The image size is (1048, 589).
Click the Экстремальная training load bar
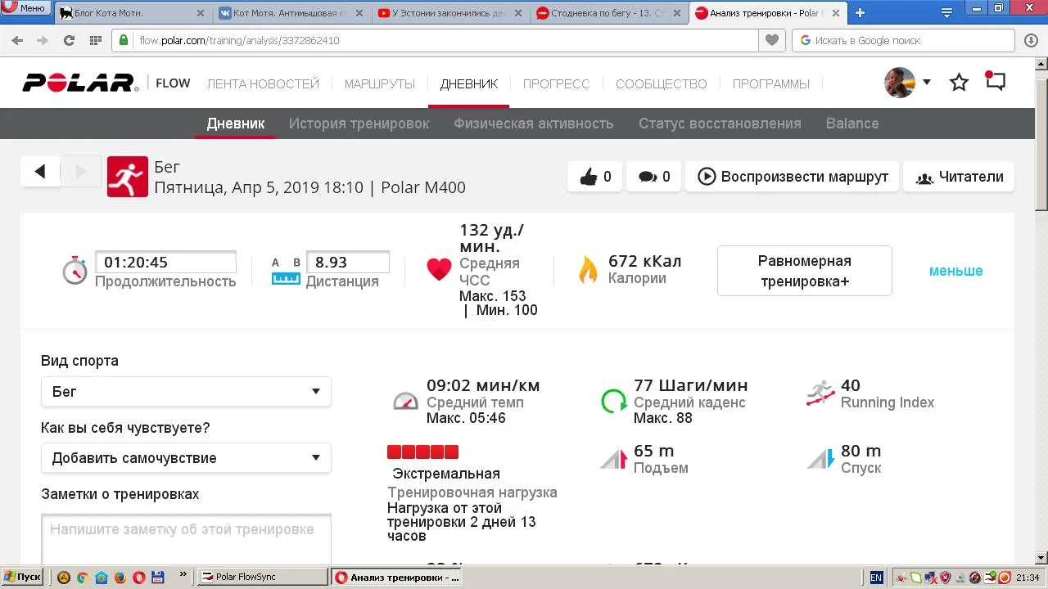click(x=422, y=452)
